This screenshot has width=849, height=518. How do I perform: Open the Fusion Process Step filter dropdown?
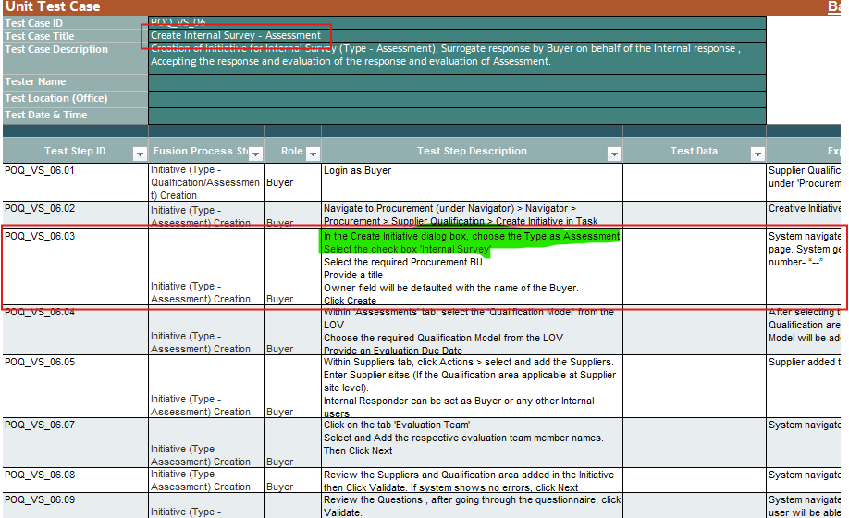(256, 154)
